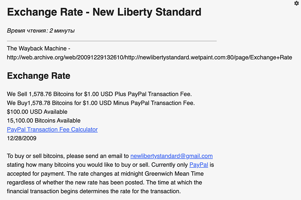The image size is (301, 200).
Task: Click the date "12/28/2009"
Action: click(x=22, y=138)
